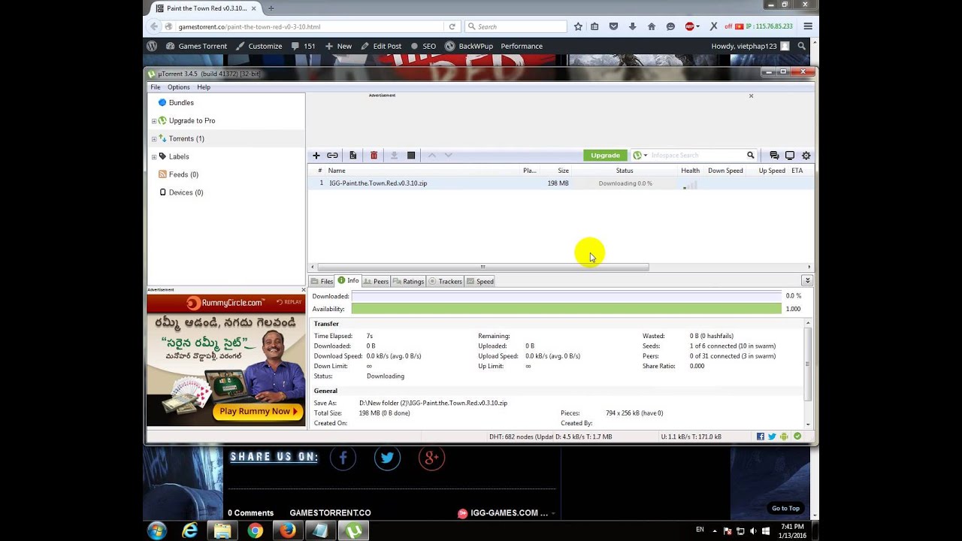
Task: Click the red Remove Torrent trash icon
Action: pyautogui.click(x=374, y=156)
